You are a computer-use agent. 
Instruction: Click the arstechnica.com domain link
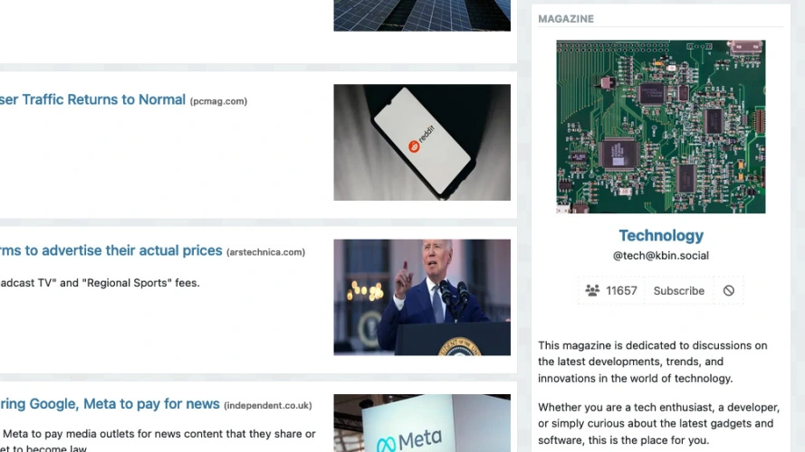coord(266,252)
